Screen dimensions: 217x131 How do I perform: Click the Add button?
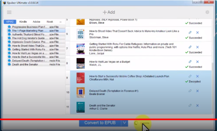[109, 12]
